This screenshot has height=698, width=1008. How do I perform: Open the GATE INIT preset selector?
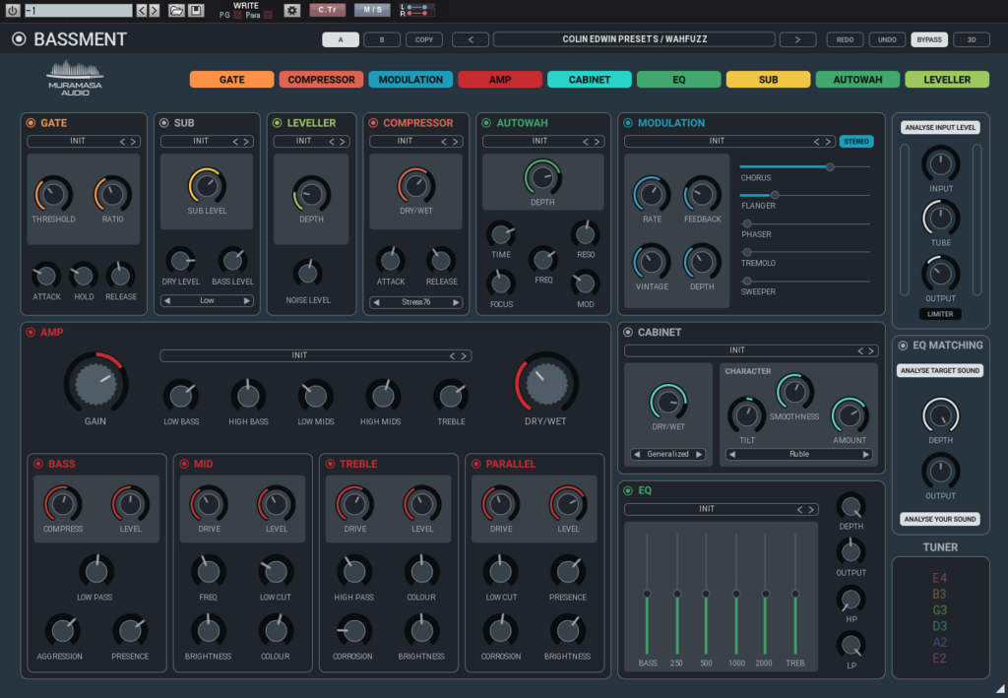pyautogui.click(x=84, y=142)
